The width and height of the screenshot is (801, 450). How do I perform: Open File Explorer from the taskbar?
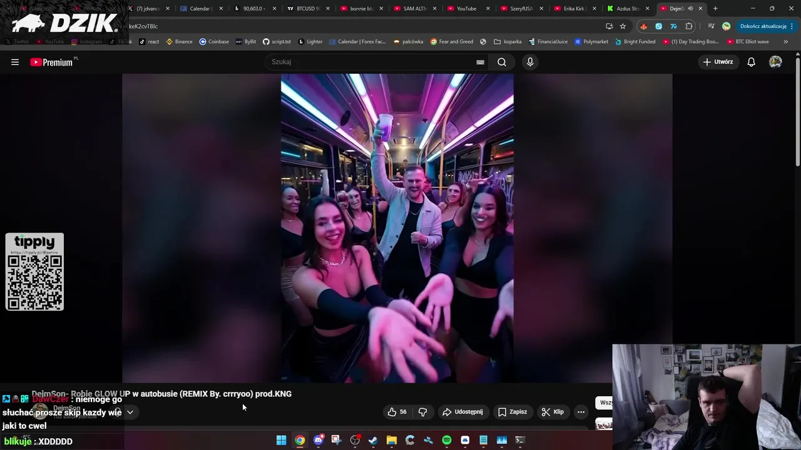pyautogui.click(x=391, y=441)
